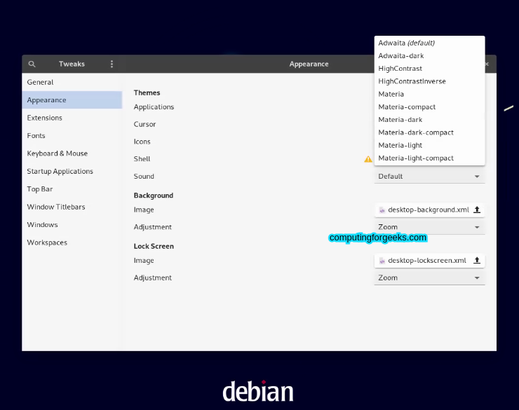This screenshot has height=410, width=519.
Task: Select Materia-light theme
Action: pyautogui.click(x=430, y=145)
